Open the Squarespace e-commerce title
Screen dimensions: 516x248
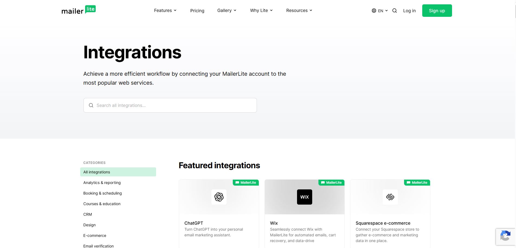[x=383, y=223]
